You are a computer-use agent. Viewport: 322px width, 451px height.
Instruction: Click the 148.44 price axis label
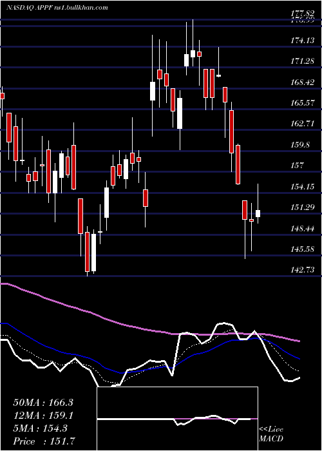click(302, 228)
